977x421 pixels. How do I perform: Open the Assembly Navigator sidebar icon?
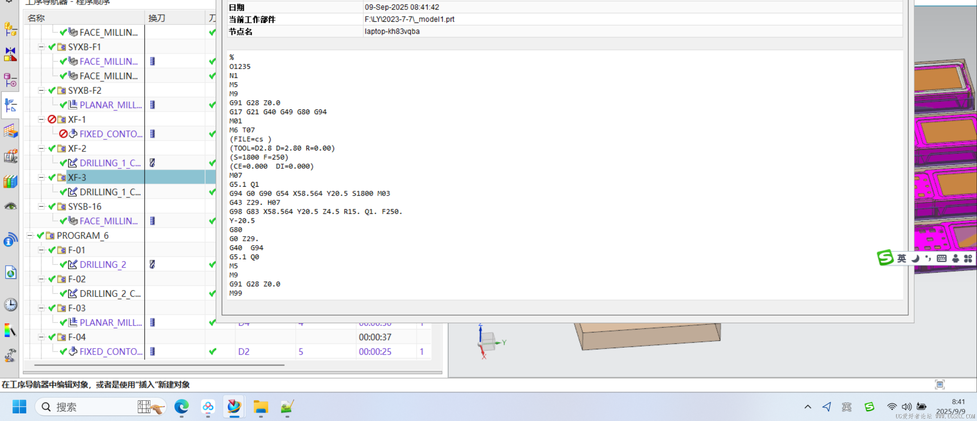pos(10,29)
